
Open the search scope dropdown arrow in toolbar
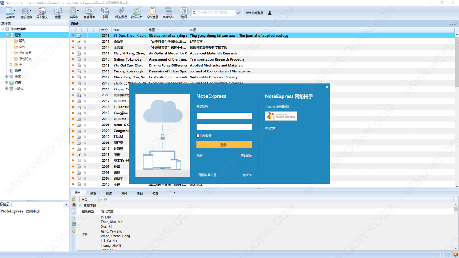coord(238,13)
